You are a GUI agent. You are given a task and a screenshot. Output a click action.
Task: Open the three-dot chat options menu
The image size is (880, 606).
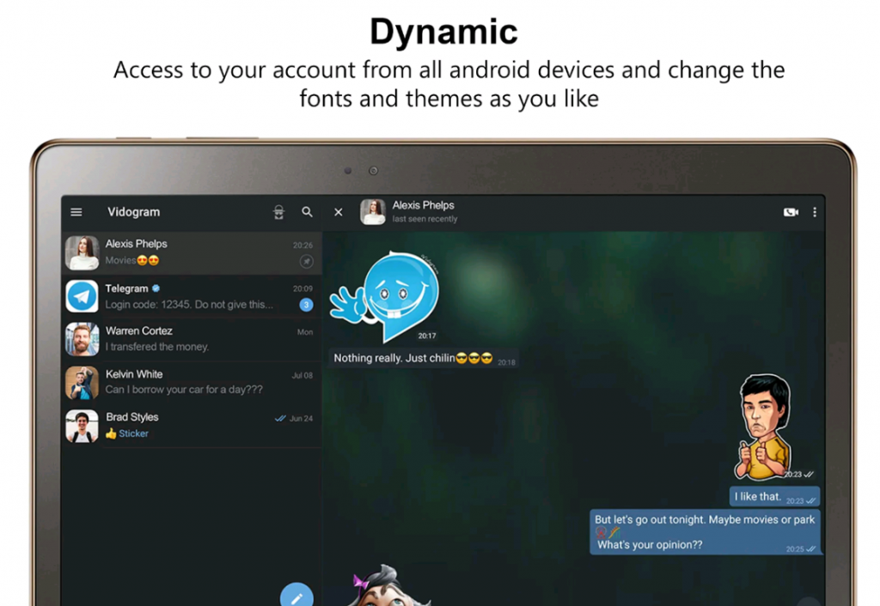(815, 212)
